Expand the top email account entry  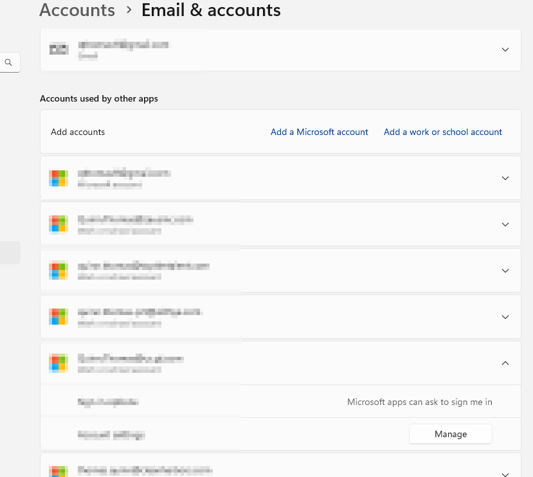tap(505, 50)
